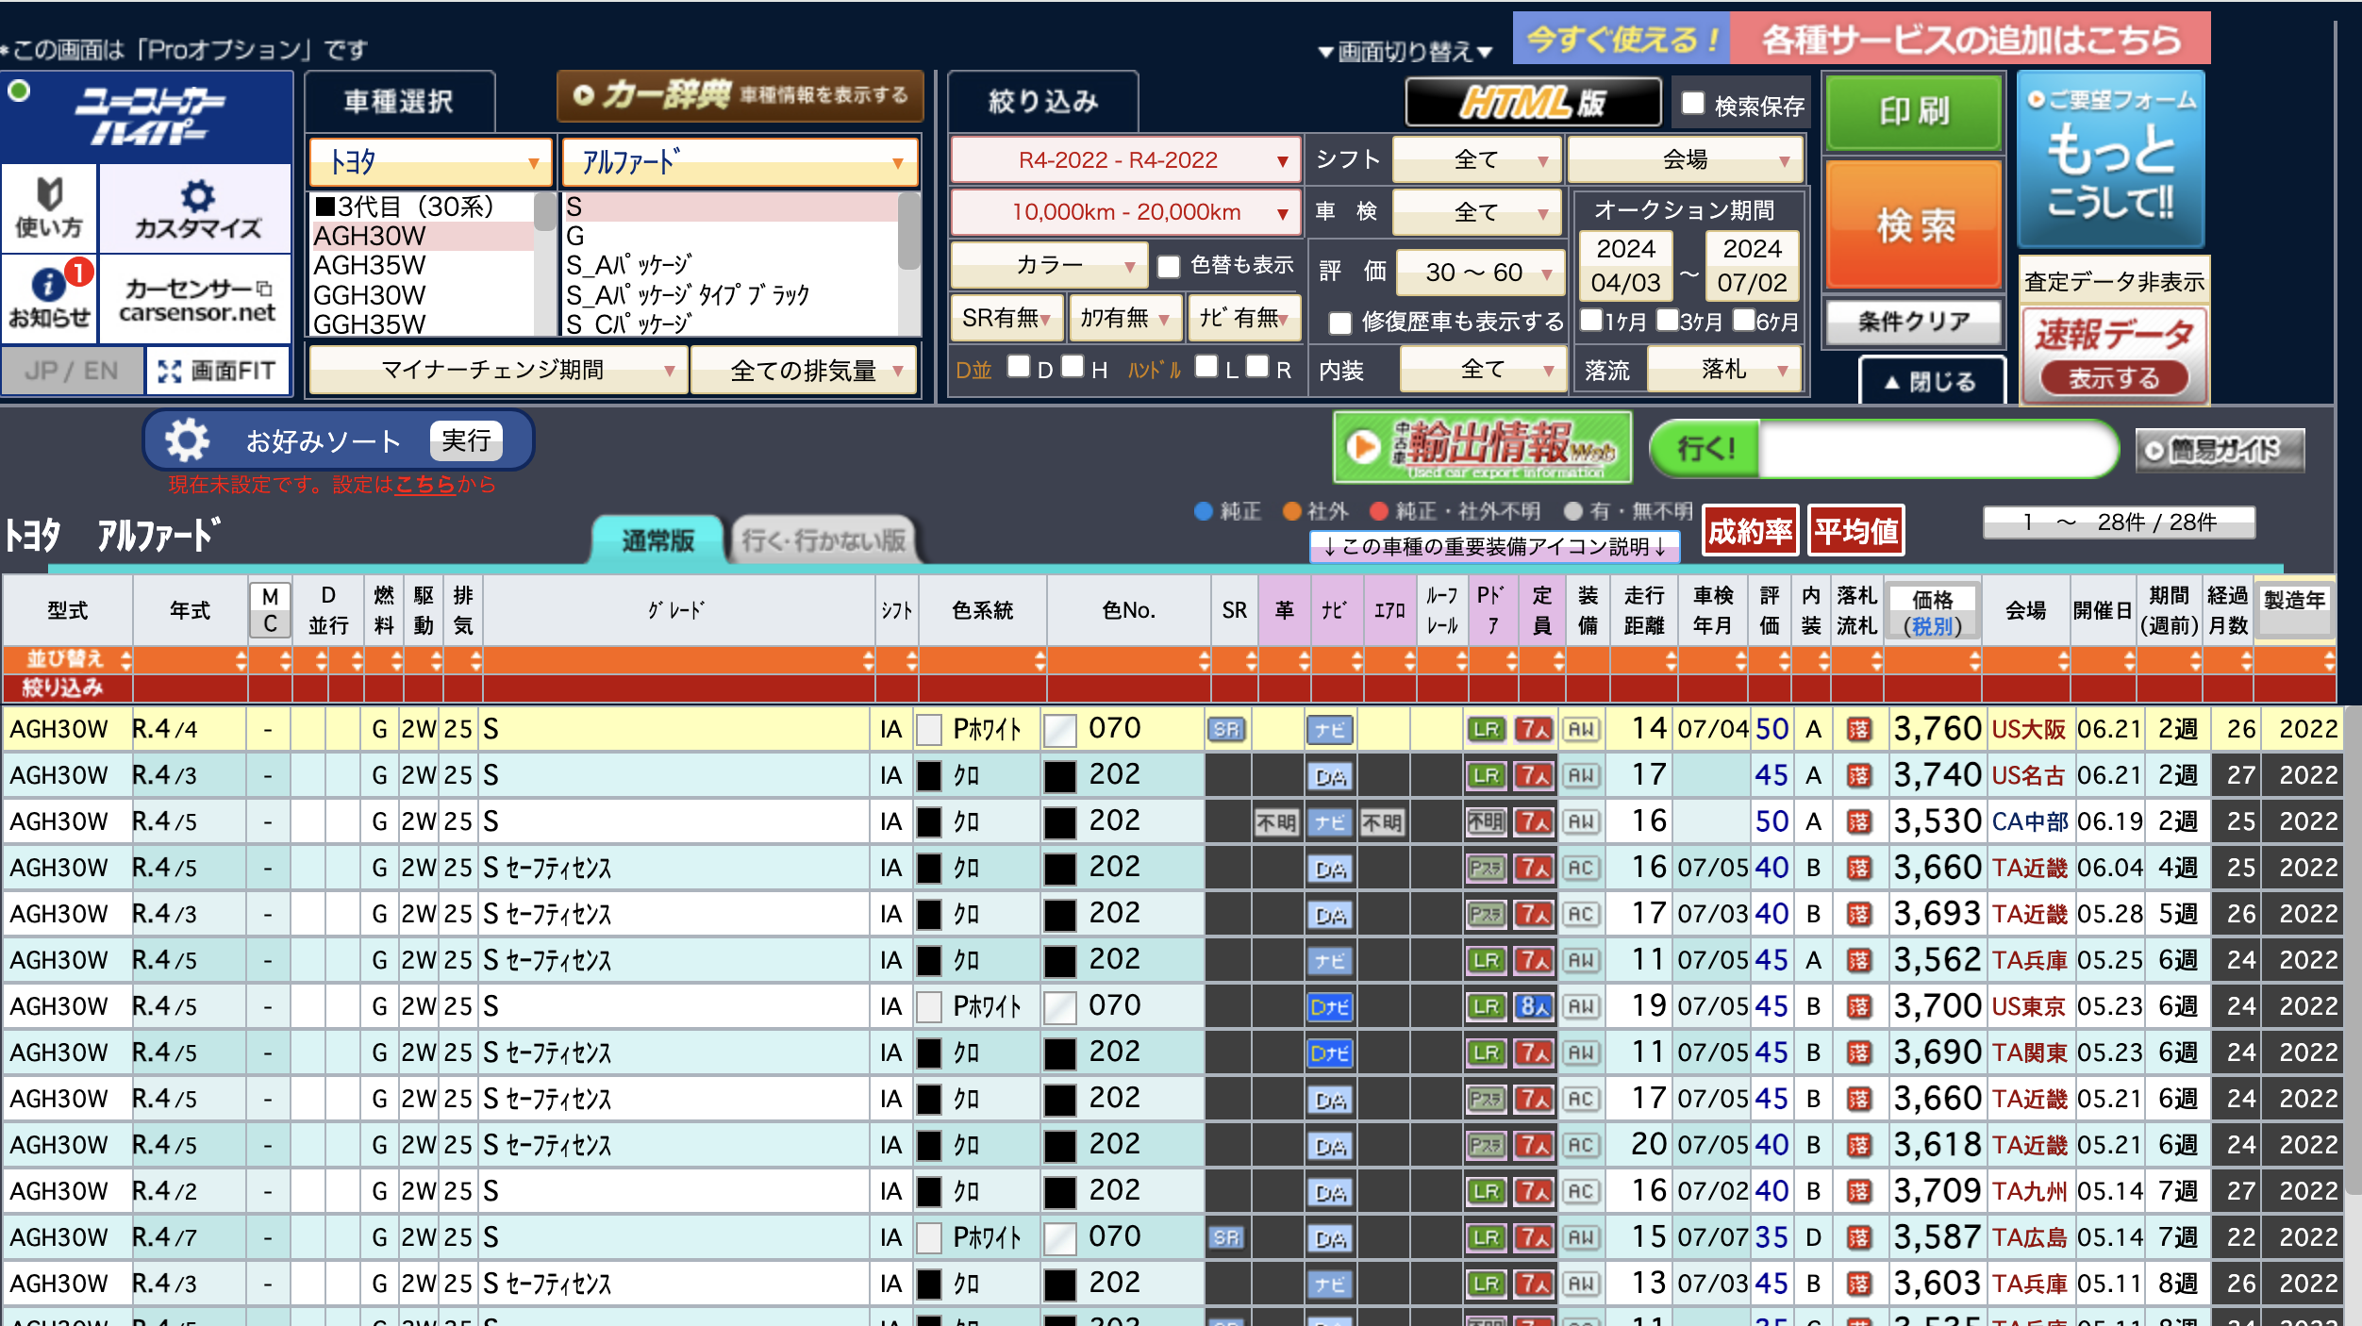Check the 6ヶ月 auction period box
The image size is (2362, 1326).
coord(1743,320)
